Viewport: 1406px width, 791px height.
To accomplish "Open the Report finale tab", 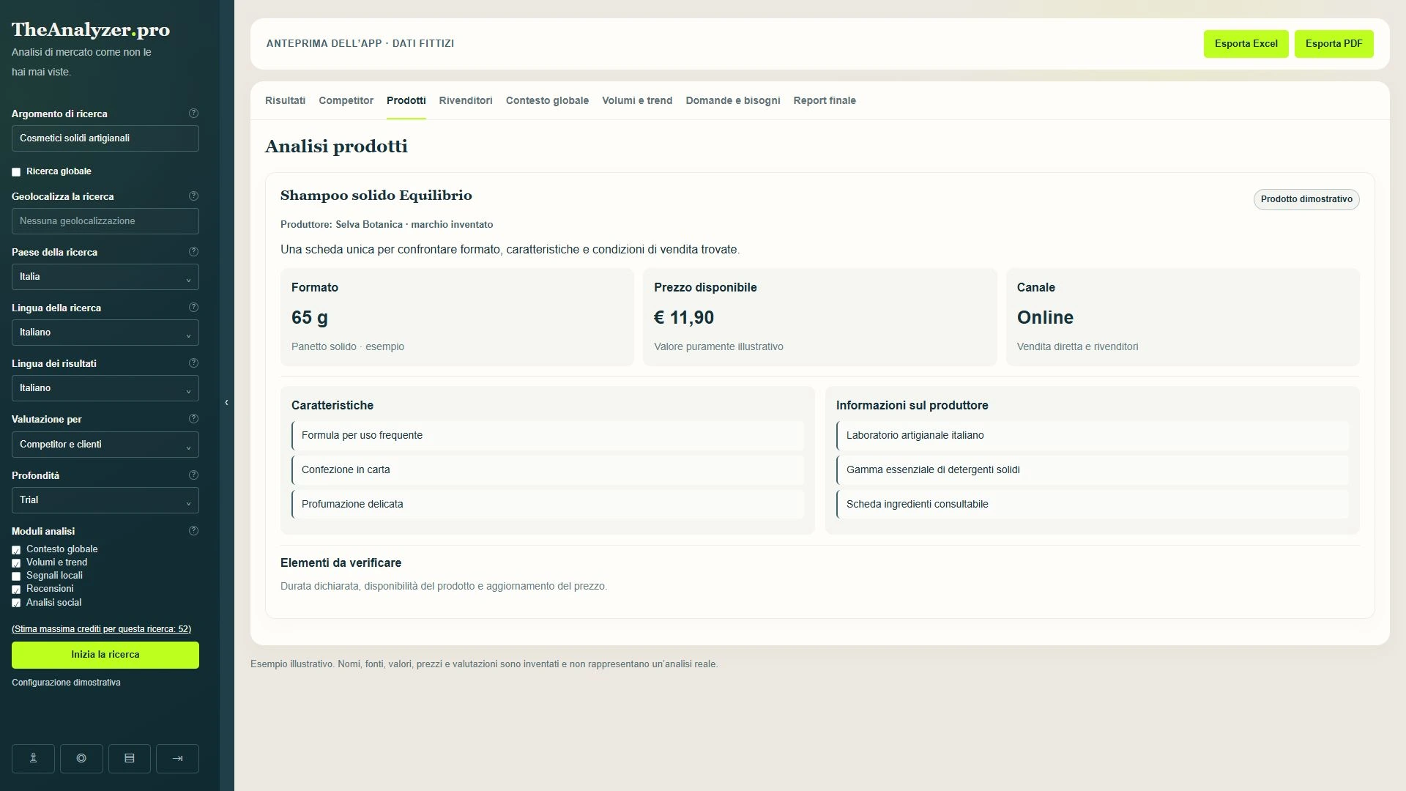I will tap(825, 100).
